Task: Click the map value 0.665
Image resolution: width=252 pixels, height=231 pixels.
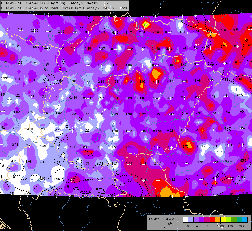Action: point(157,131)
